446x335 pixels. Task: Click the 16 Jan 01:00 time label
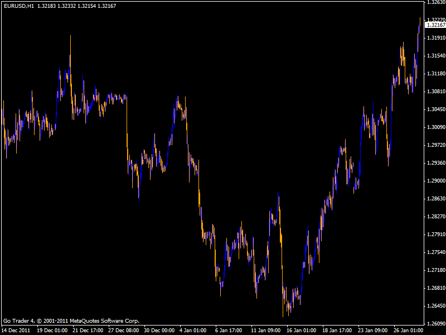pos(302,331)
